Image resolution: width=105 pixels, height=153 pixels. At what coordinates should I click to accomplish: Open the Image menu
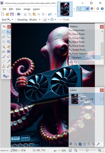[27, 9]
